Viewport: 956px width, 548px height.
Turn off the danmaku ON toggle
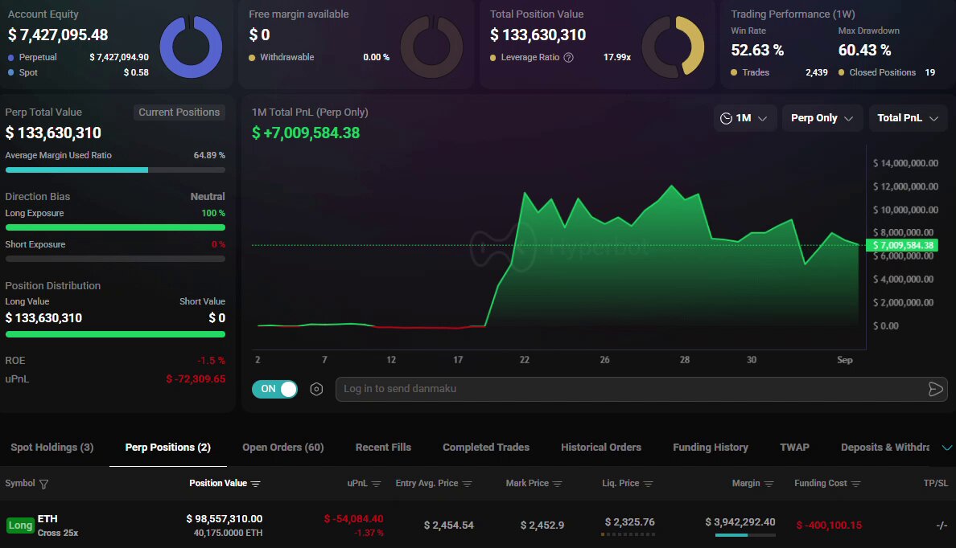pyautogui.click(x=275, y=389)
